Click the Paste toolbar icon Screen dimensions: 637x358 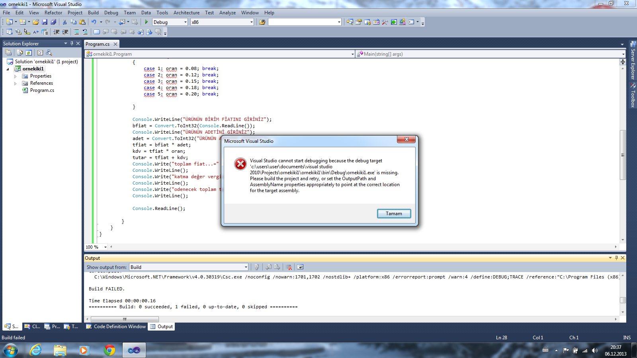pyautogui.click(x=82, y=22)
